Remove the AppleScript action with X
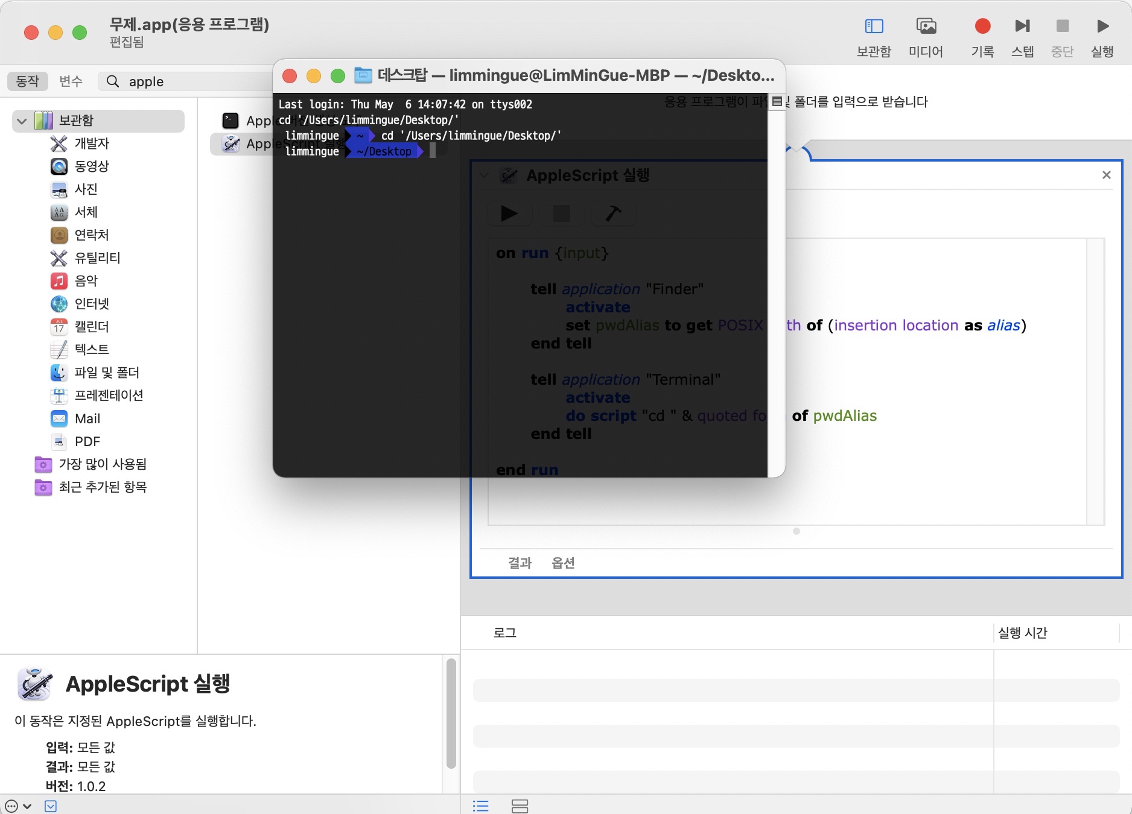The height and width of the screenshot is (814, 1132). [1106, 175]
